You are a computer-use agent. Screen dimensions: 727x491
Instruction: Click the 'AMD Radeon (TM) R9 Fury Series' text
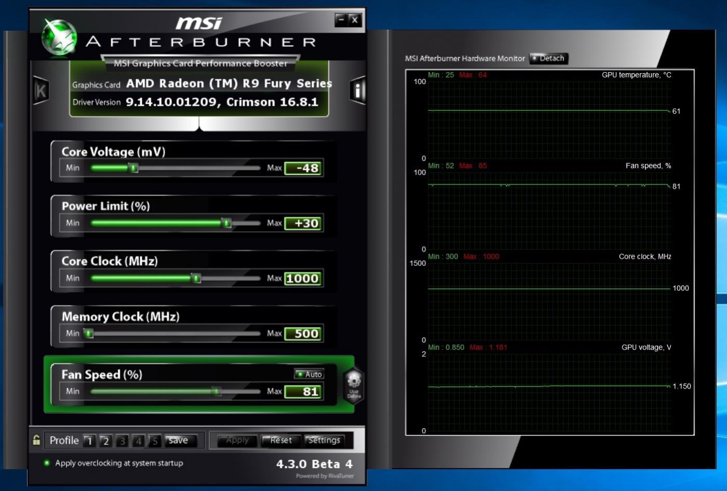(x=229, y=83)
